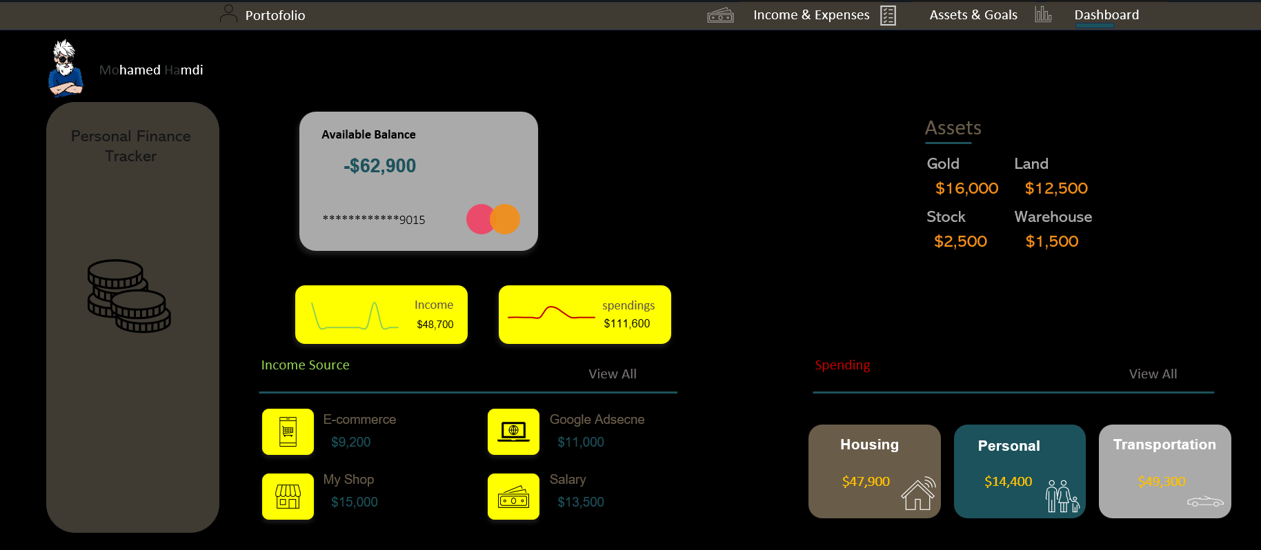
Task: Click the yellow Income sparkline card
Action: click(x=381, y=314)
